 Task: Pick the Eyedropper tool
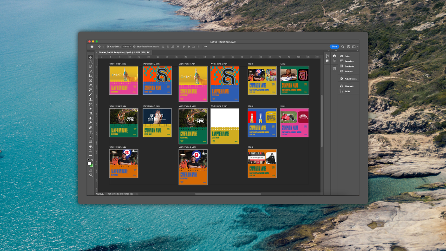click(90, 85)
